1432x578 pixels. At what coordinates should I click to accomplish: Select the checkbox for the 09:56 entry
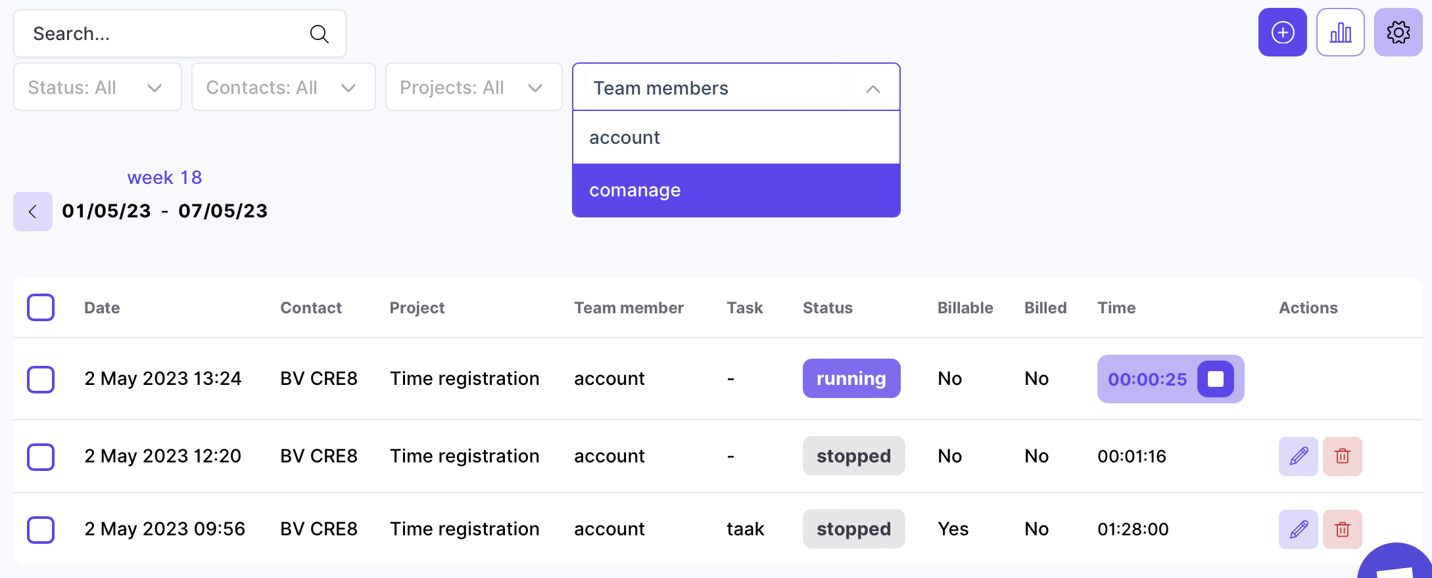coord(41,529)
